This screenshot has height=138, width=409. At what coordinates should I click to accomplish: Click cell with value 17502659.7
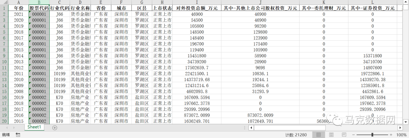197,68
